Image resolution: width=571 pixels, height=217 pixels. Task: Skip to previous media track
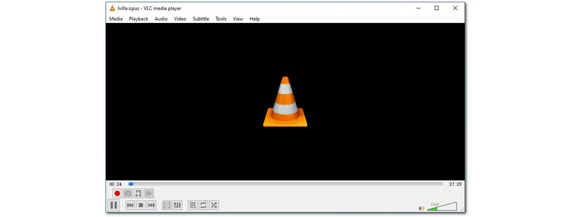tap(130, 206)
